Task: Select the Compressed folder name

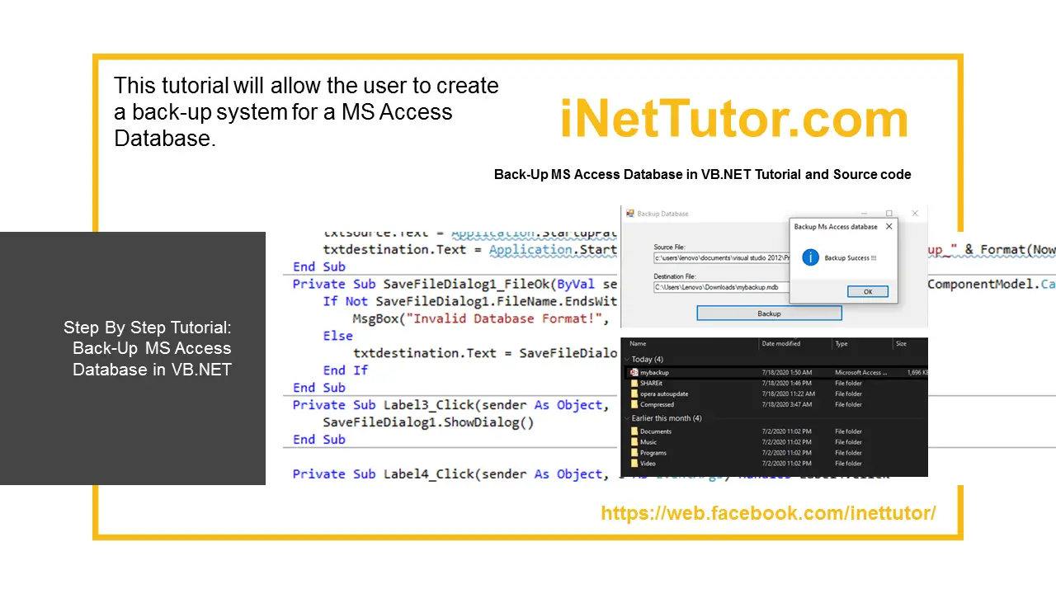Action: 658,405
